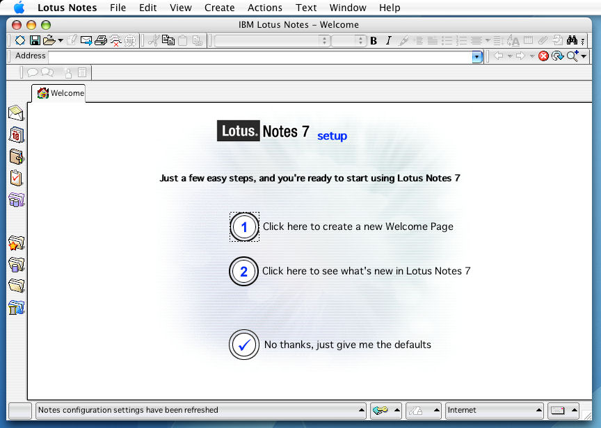Click the Save floppy disk icon
This screenshot has width=601, height=428.
pos(35,40)
